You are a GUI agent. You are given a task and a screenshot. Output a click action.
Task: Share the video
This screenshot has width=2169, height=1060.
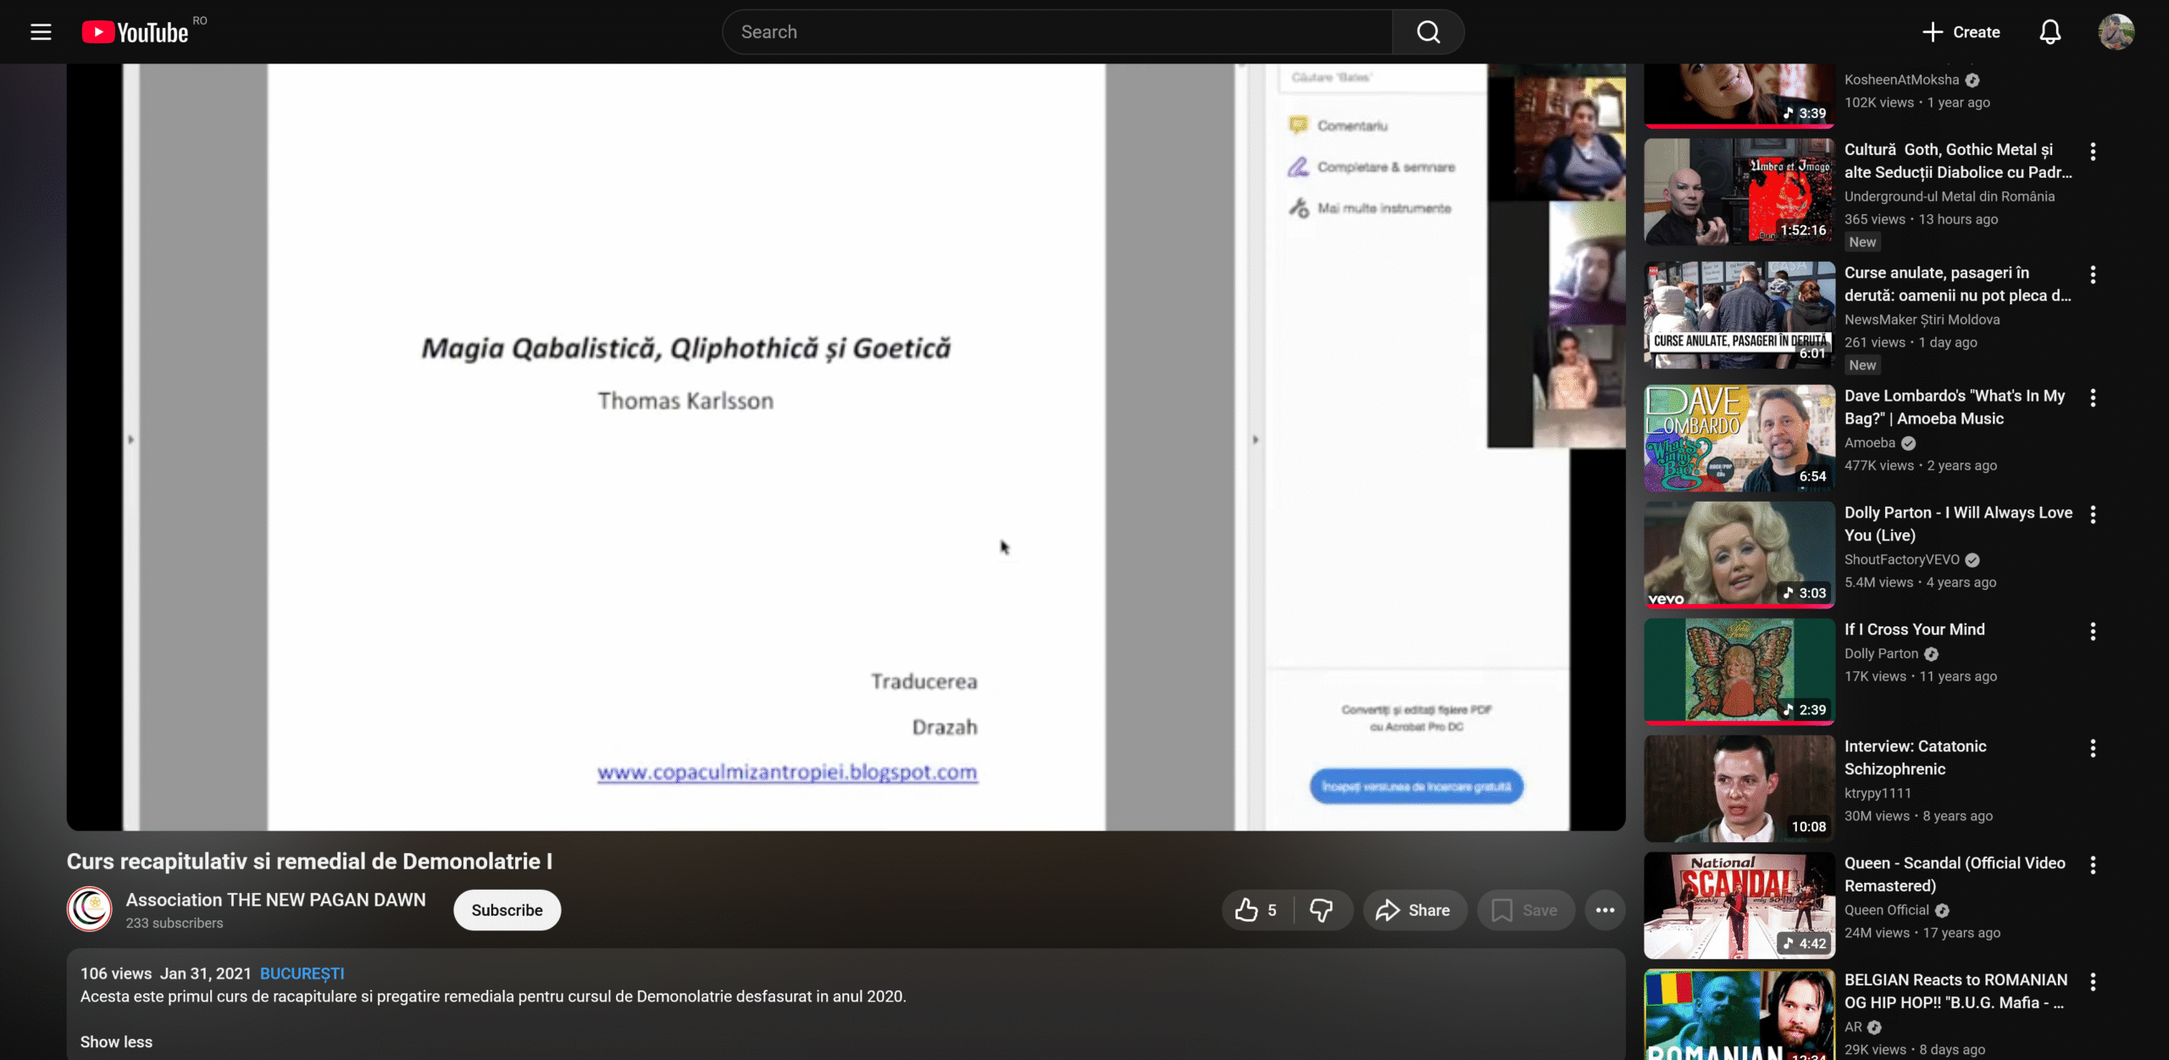(1413, 910)
